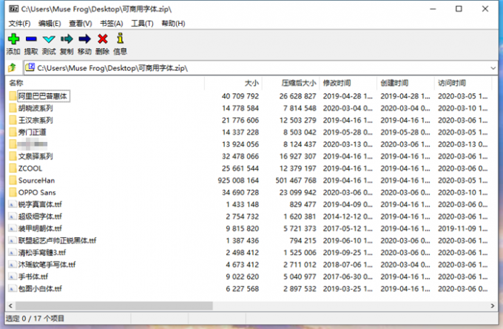Open the Bookmarks (书签) menu
Screen dimensions: 503x329
[111, 24]
